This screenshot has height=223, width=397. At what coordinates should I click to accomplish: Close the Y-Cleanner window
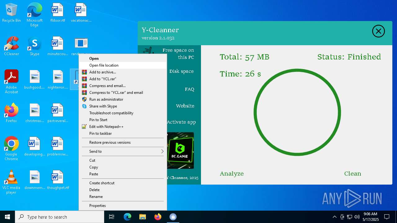pos(378,31)
